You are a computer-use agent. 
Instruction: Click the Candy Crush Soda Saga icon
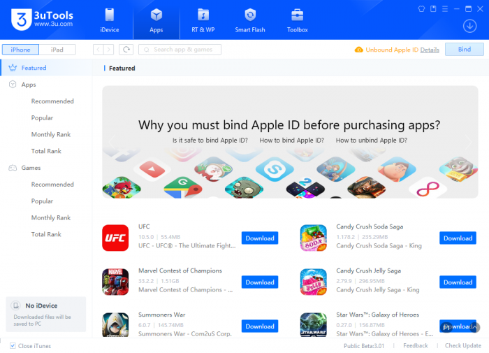coord(314,238)
